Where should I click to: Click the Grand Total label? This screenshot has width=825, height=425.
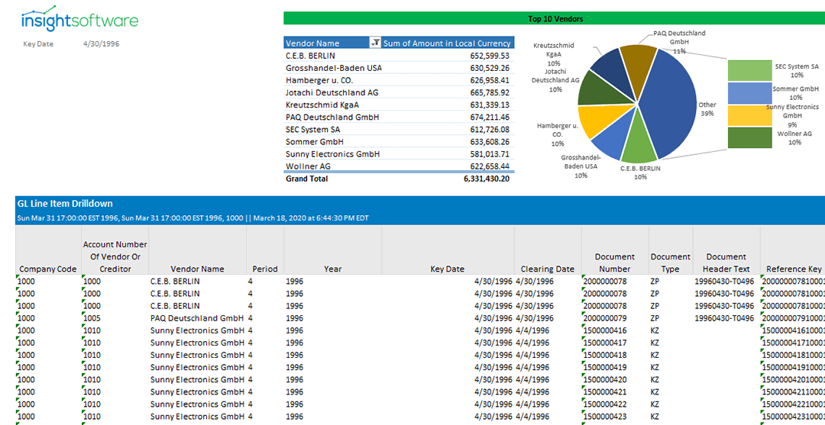point(307,179)
